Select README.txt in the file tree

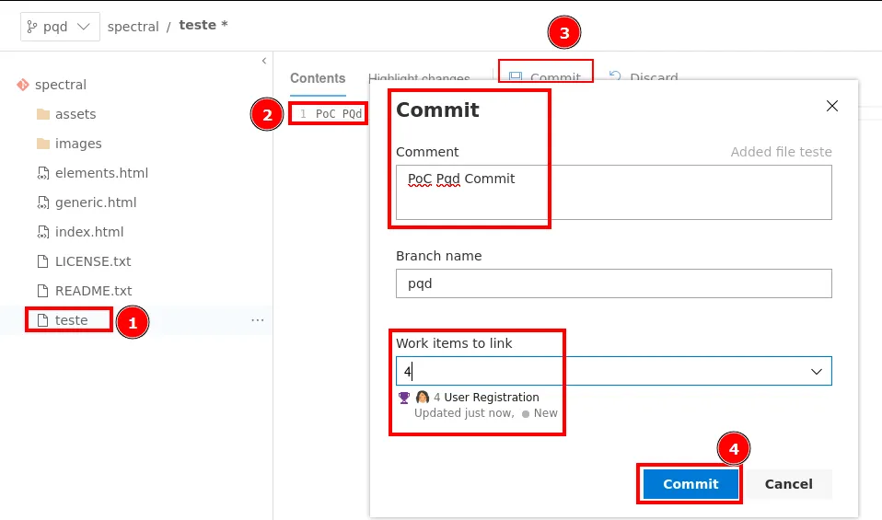[93, 291]
